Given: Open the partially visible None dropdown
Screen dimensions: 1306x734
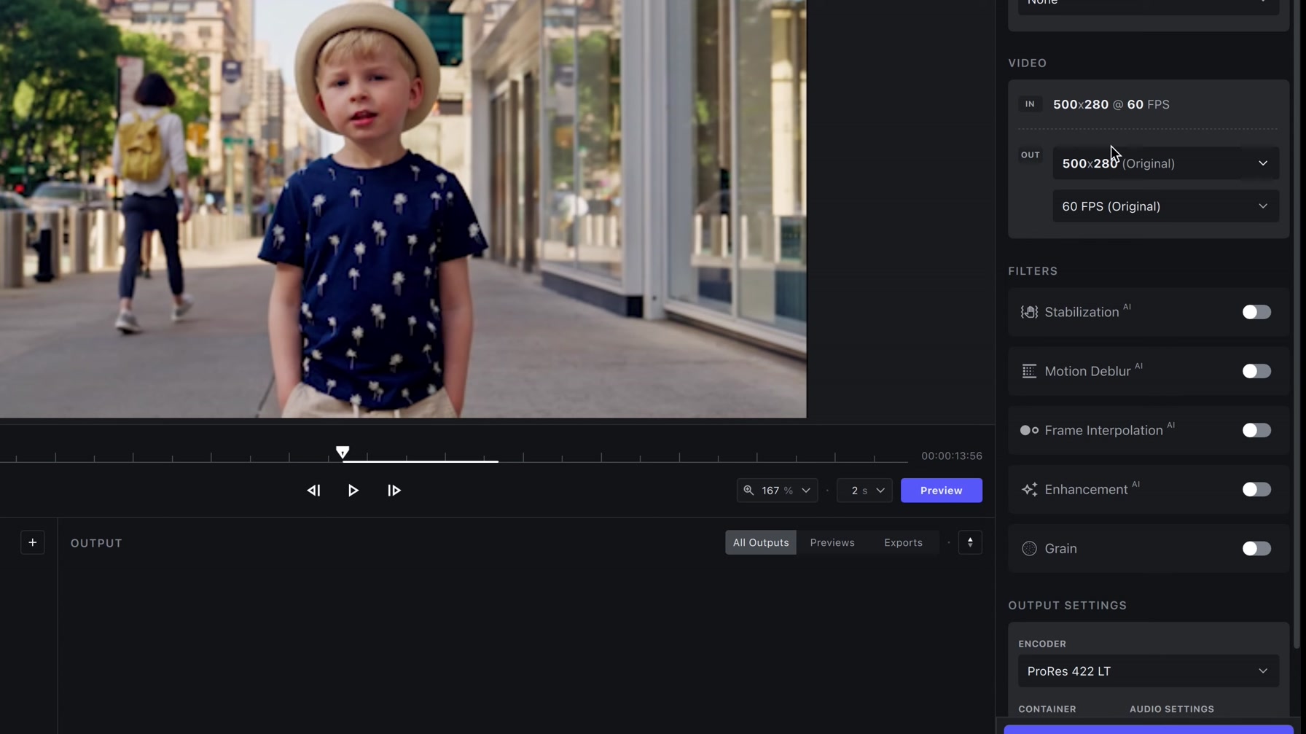Looking at the screenshot, I should pyautogui.click(x=1148, y=6).
